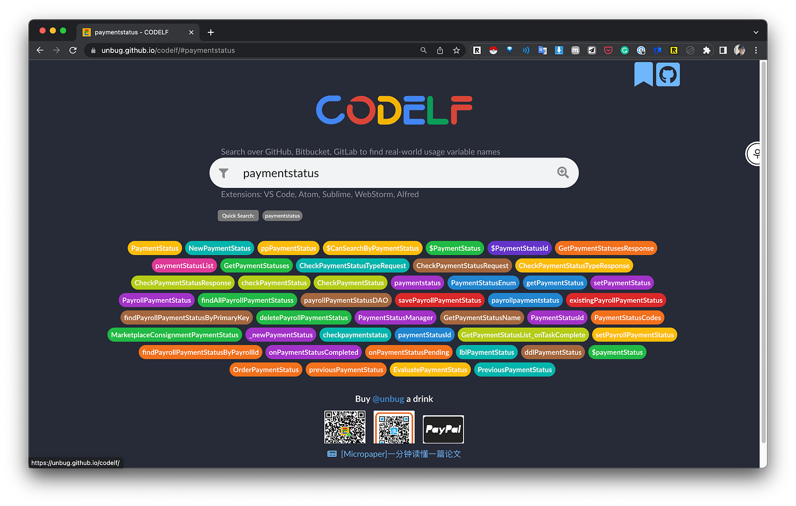Screen dimensions: 796x506
Task: Click the page vertical scrollbar
Action: pyautogui.click(x=763, y=251)
